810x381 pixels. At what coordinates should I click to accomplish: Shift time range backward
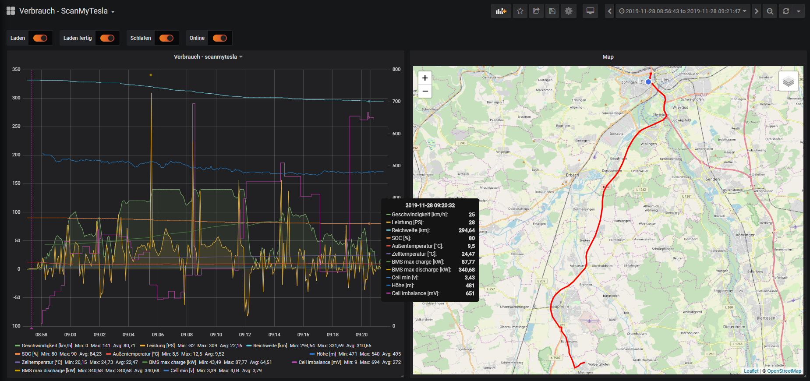(609, 11)
